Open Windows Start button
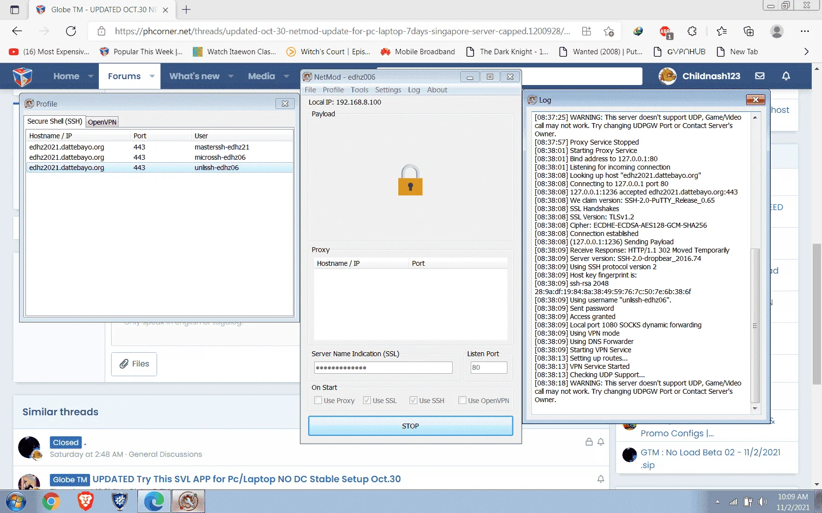 [16, 502]
